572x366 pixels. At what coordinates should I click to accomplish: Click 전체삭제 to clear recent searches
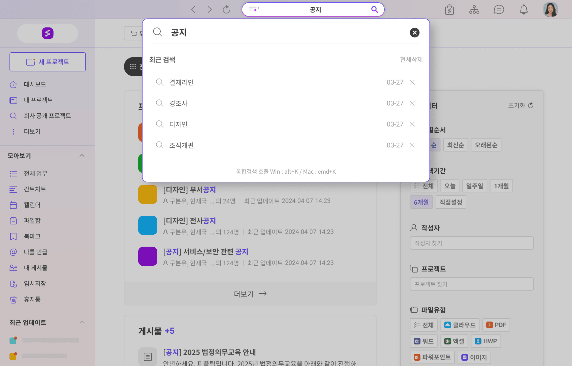(x=411, y=59)
